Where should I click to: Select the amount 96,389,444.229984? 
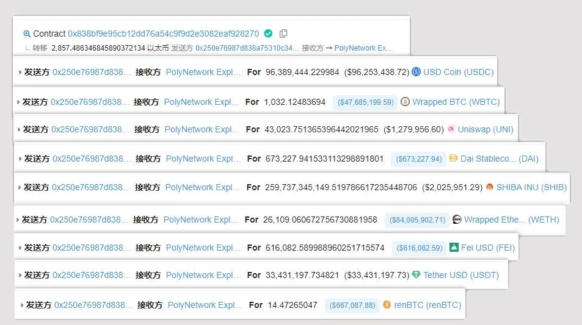302,72
